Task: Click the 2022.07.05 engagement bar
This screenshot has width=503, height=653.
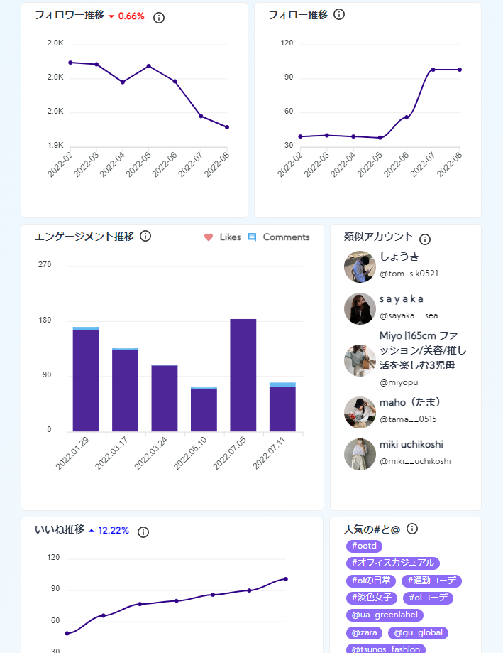Action: pos(243,375)
